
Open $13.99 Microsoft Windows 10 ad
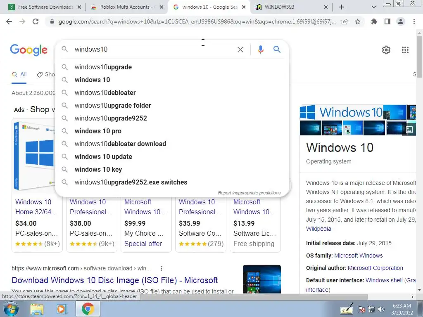(255, 225)
